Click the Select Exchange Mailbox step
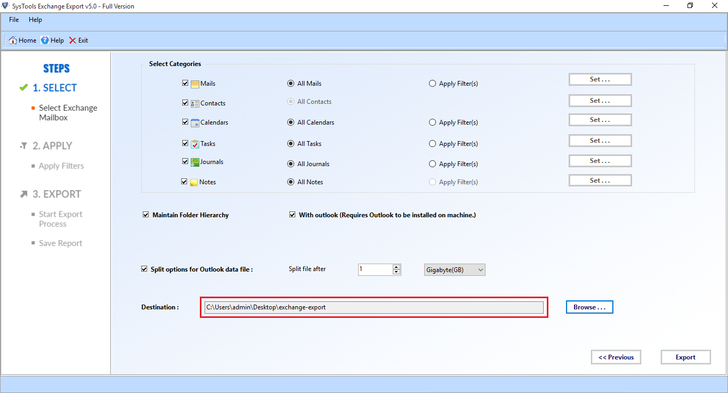728x393 pixels. [68, 113]
